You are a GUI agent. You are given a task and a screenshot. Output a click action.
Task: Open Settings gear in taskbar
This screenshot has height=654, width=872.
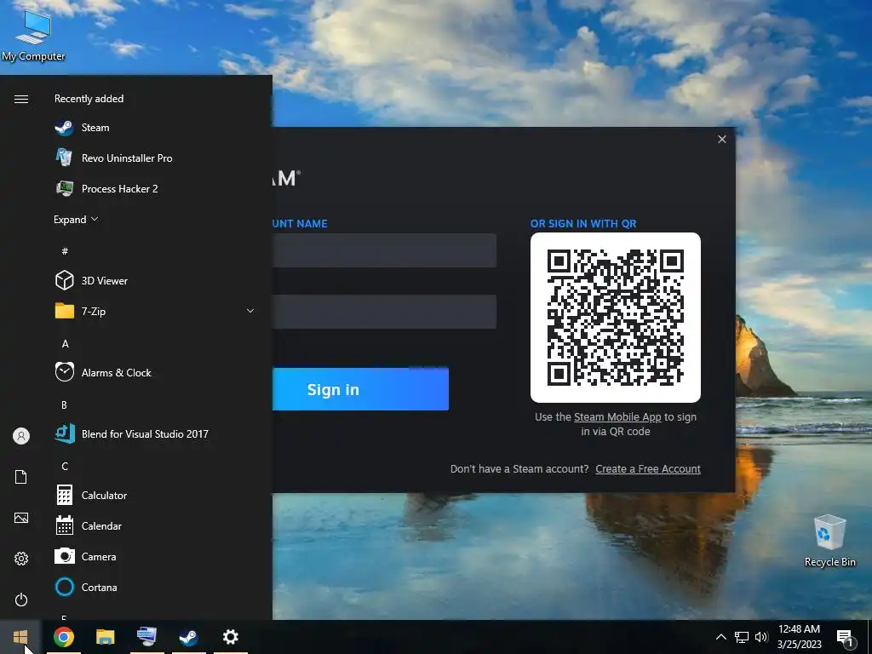[x=230, y=637]
